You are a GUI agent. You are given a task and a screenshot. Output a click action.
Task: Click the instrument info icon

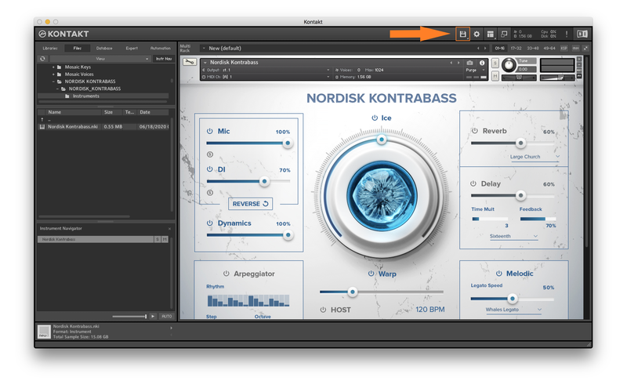click(x=482, y=63)
